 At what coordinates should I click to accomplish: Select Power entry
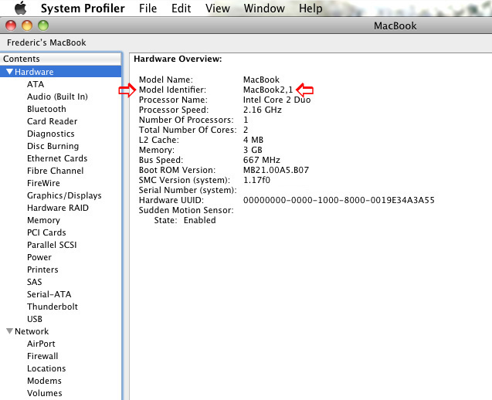pos(39,257)
